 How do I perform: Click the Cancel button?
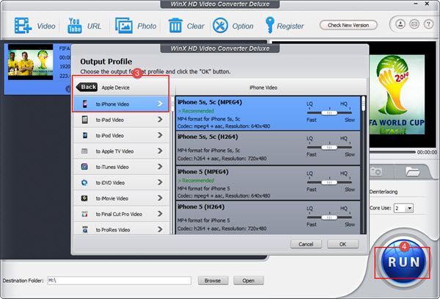(x=306, y=244)
